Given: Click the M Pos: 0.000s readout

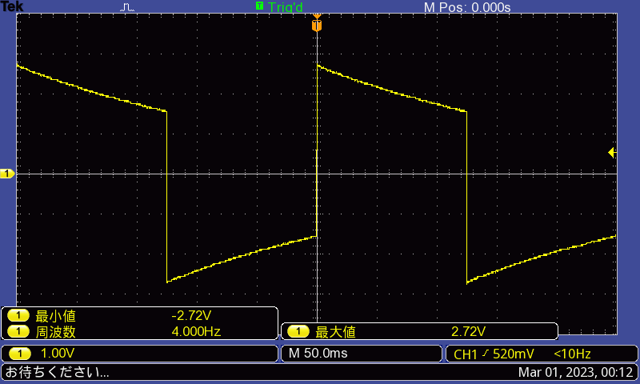Looking at the screenshot, I should [x=467, y=7].
